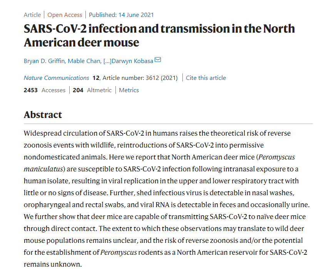The height and width of the screenshot is (269, 336).
Task: Open author Bryan D. Griffin's details
Action: point(44,61)
